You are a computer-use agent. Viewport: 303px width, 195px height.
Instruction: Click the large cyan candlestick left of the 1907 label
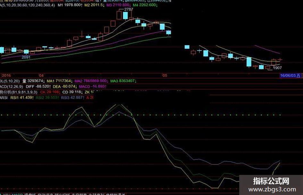pyautogui.click(x=249, y=62)
